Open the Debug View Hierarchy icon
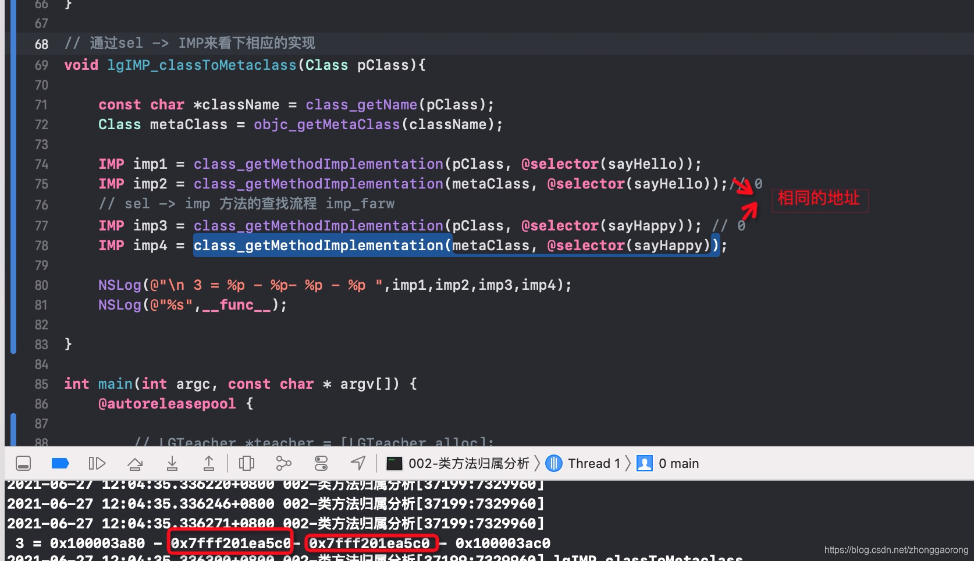Viewport: 974px width, 561px height. coord(247,463)
